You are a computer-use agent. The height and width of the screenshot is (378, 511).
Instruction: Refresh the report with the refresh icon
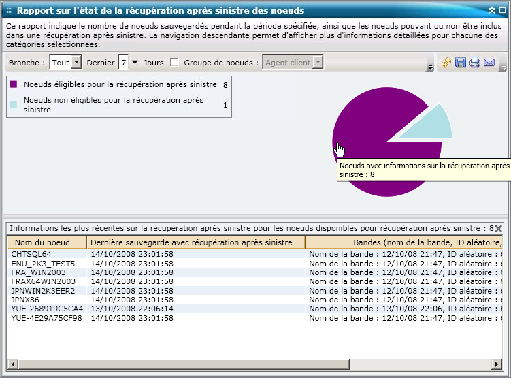click(x=446, y=62)
